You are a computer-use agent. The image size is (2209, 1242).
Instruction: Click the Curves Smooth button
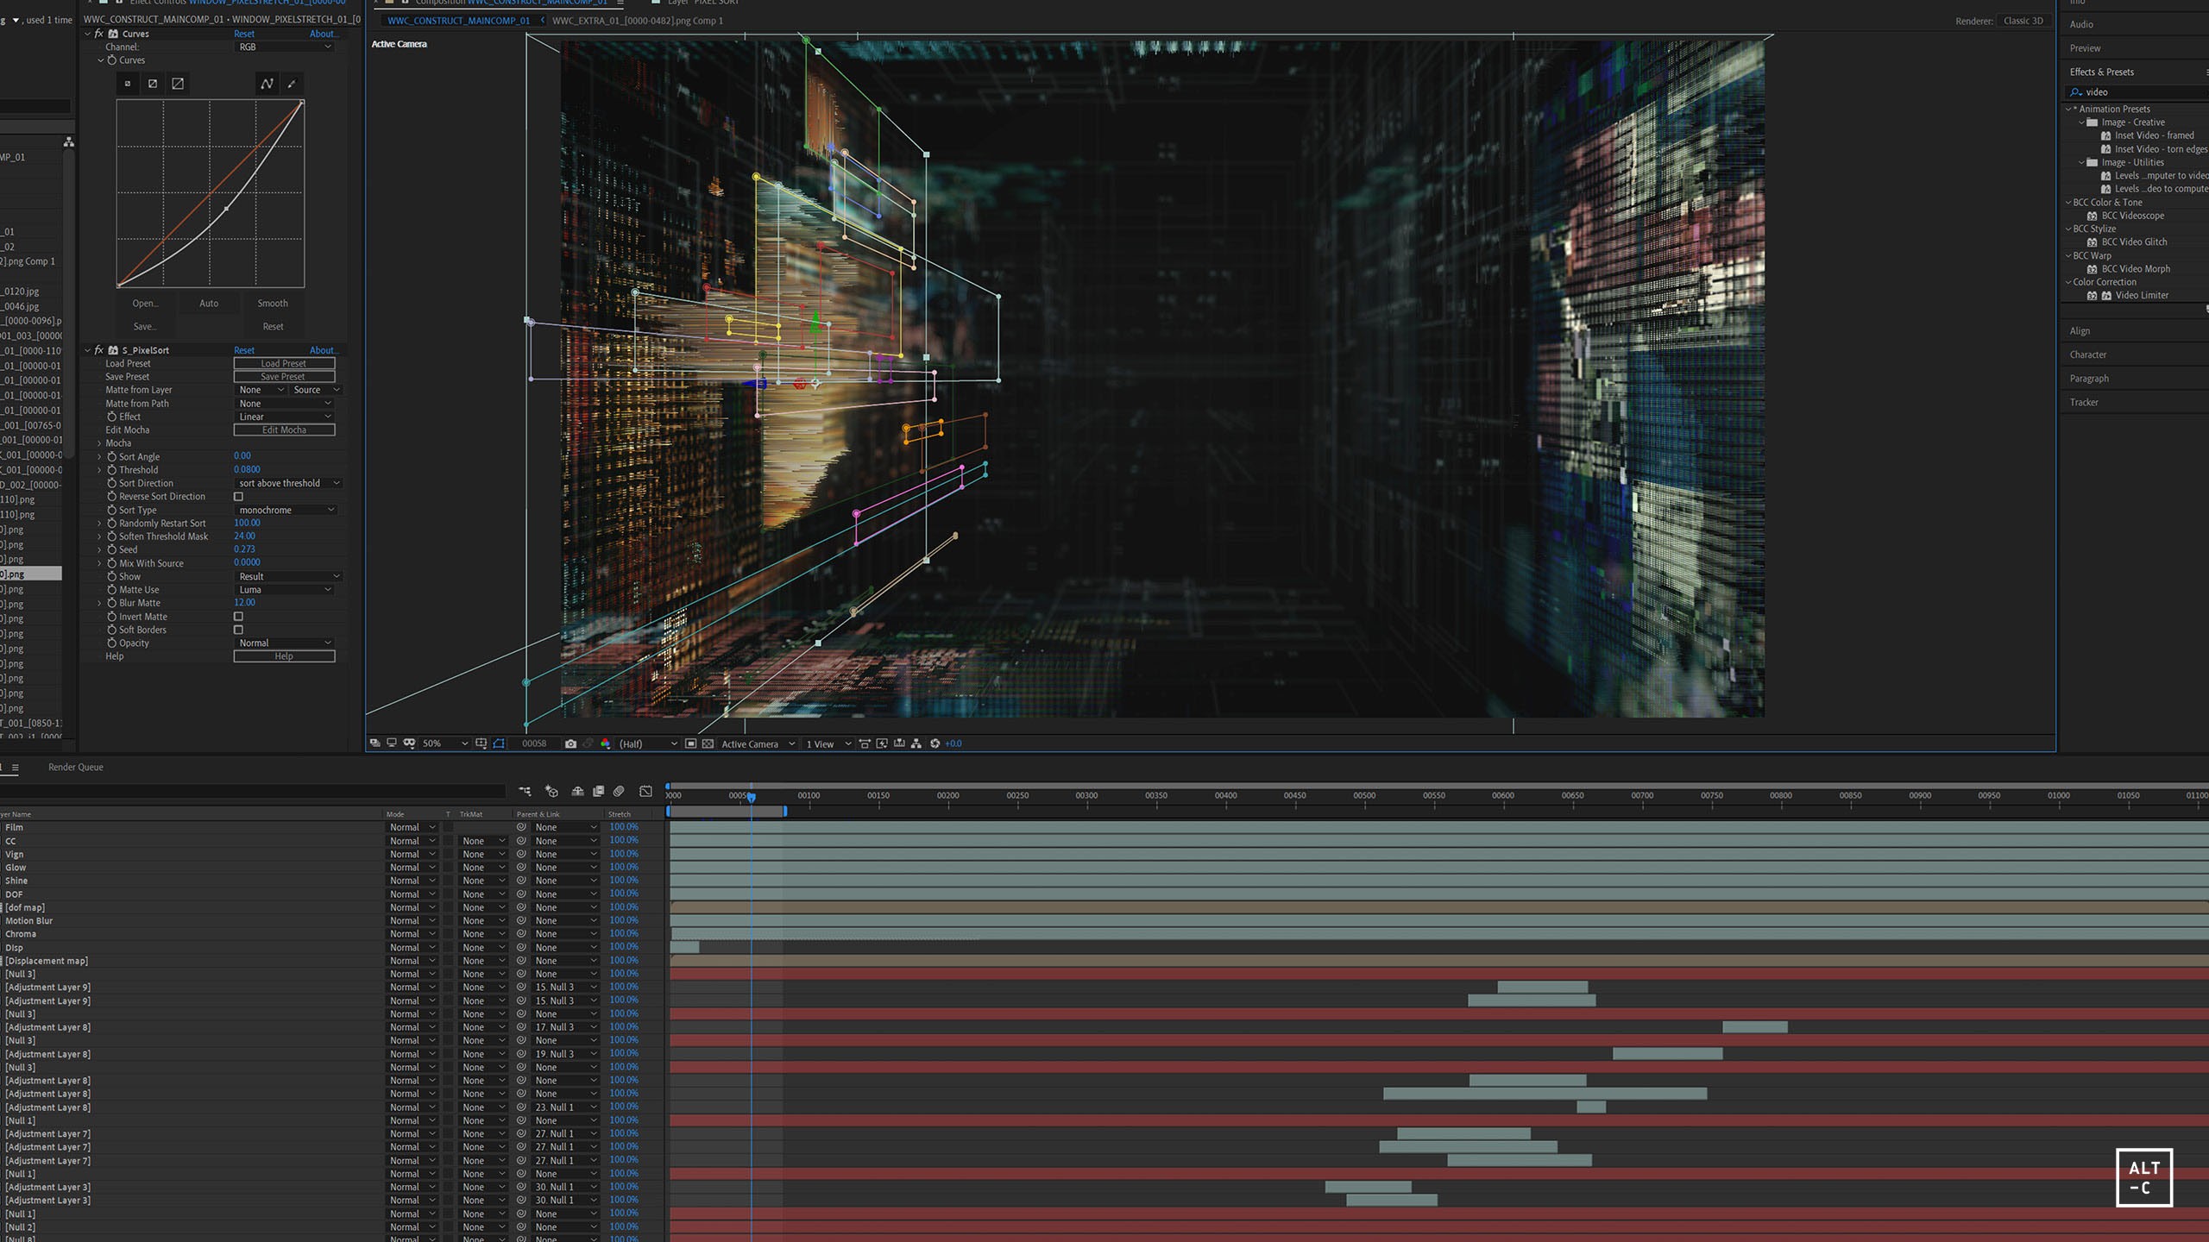273,304
